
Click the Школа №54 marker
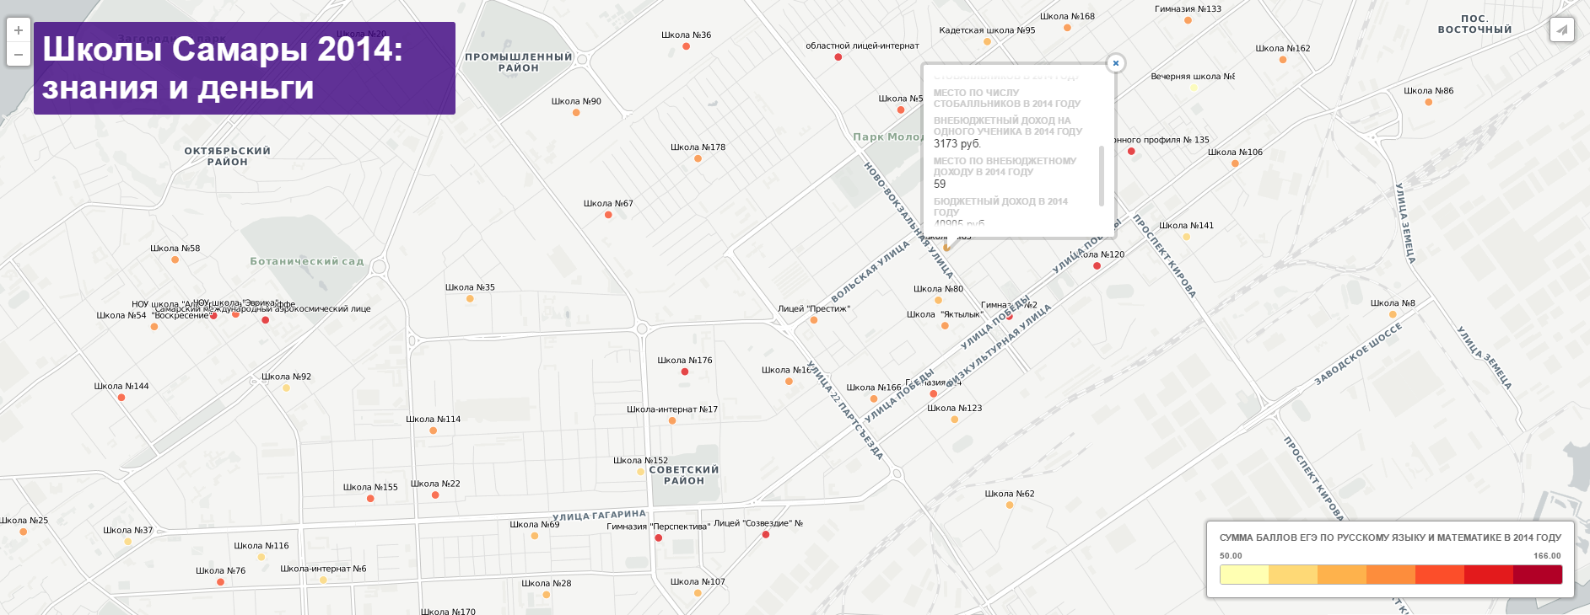point(154,327)
